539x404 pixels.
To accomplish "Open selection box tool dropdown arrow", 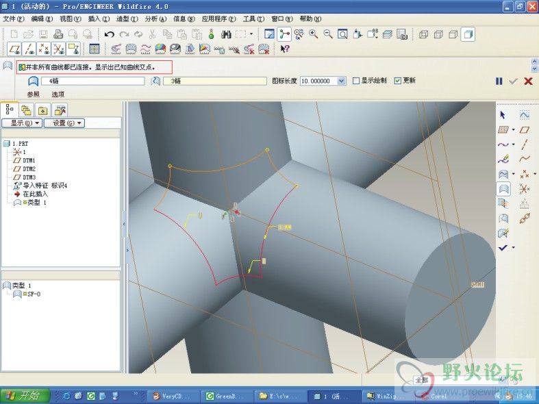I will (251, 34).
